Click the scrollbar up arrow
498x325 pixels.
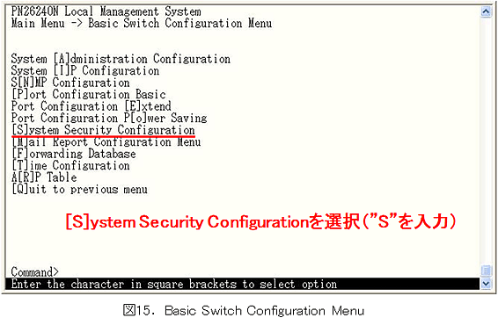[486, 11]
